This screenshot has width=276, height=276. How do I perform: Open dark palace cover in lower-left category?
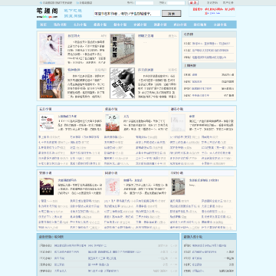click(47, 186)
